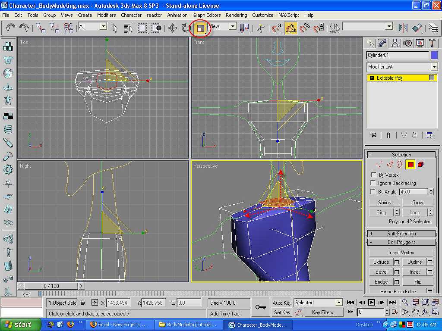Select Element sub-object level cube icon
Viewport: 442px width, 331px height.
(x=421, y=164)
